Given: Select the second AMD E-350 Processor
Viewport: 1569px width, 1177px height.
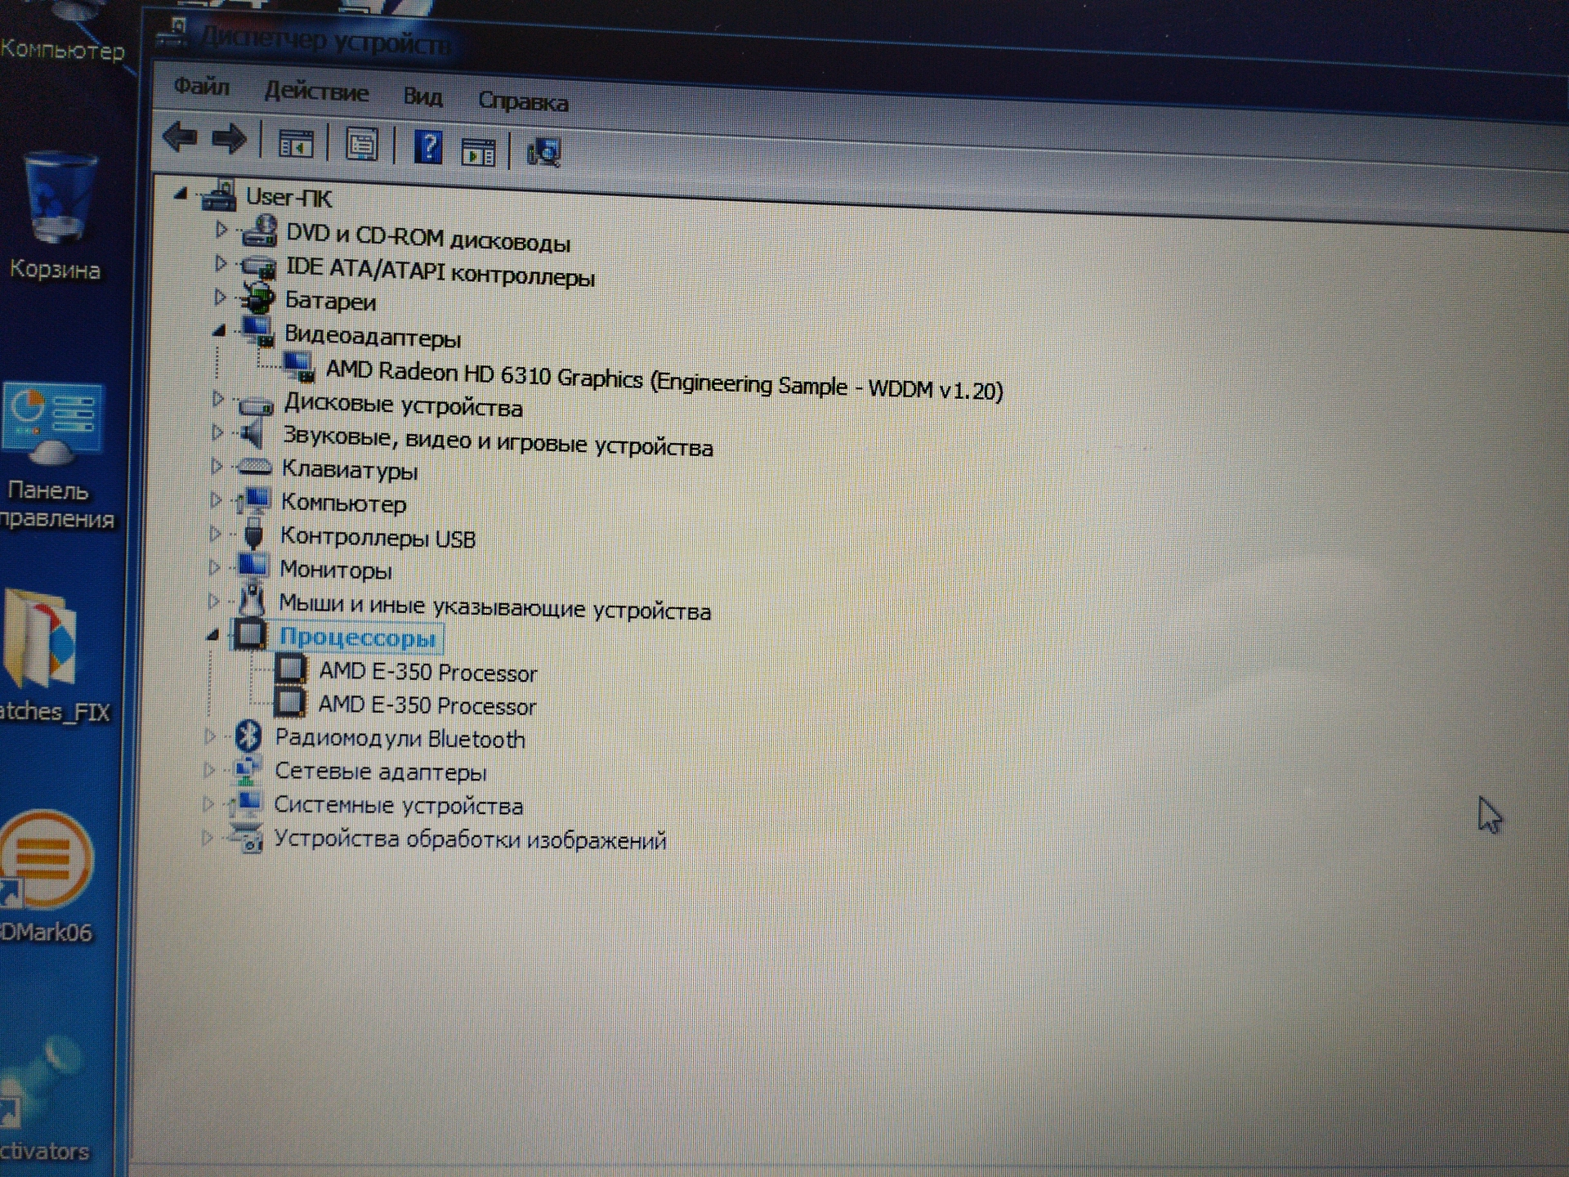Looking at the screenshot, I should 427,705.
